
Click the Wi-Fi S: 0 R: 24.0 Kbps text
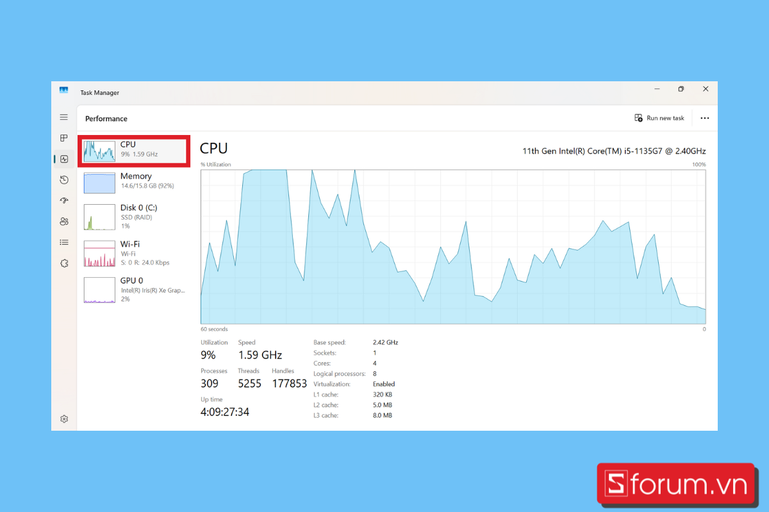click(145, 262)
